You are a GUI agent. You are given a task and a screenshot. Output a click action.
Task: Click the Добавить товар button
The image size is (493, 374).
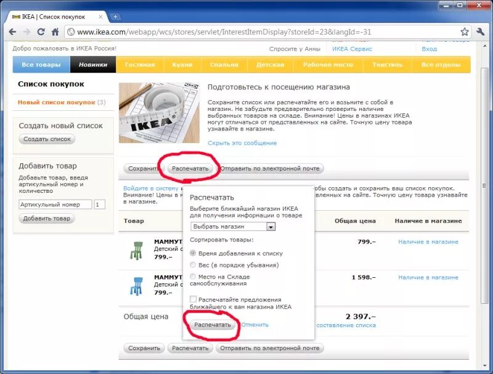(x=47, y=218)
